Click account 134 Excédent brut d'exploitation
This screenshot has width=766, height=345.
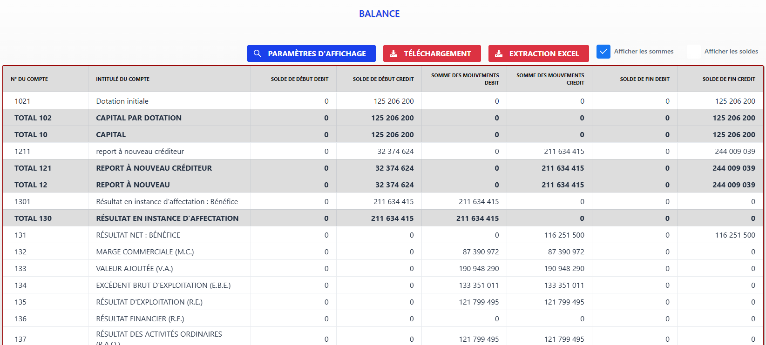(x=163, y=285)
